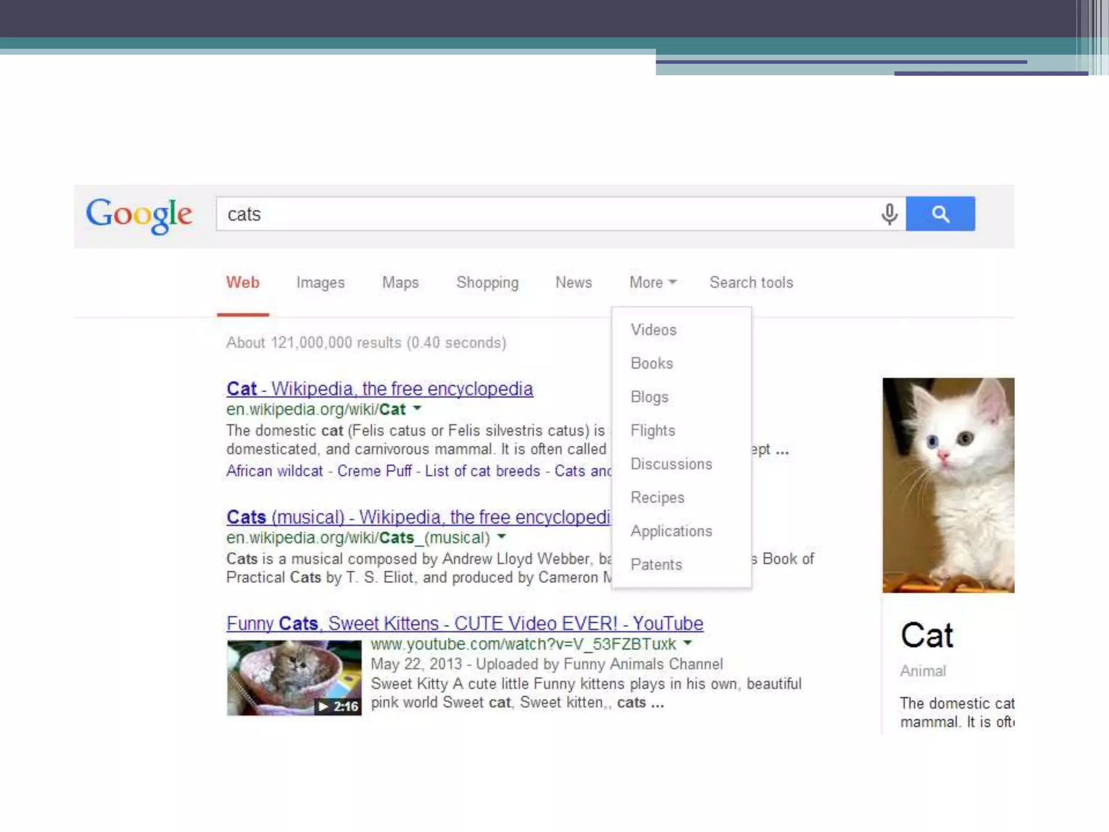This screenshot has height=832, width=1109.
Task: Choose Applications in the More menu
Action: coord(671,531)
